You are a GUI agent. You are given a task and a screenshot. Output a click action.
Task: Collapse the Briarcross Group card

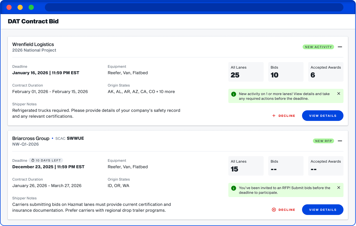coord(340,141)
